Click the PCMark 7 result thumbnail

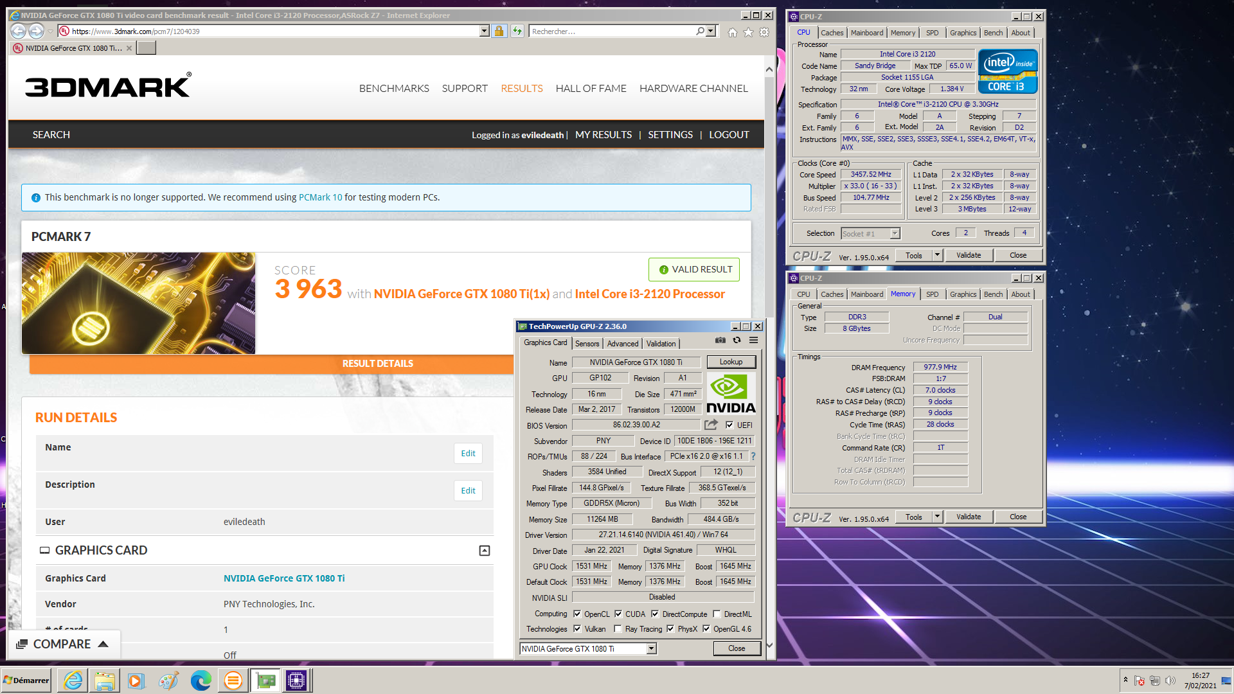point(138,303)
